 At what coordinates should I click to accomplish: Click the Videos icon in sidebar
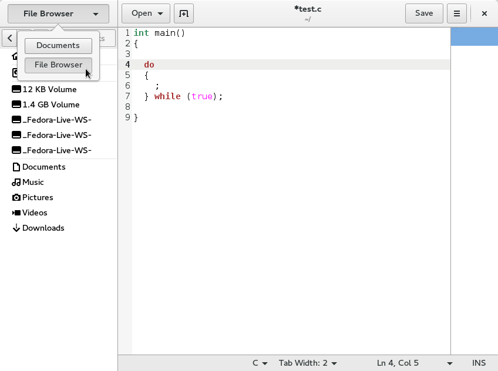point(16,213)
